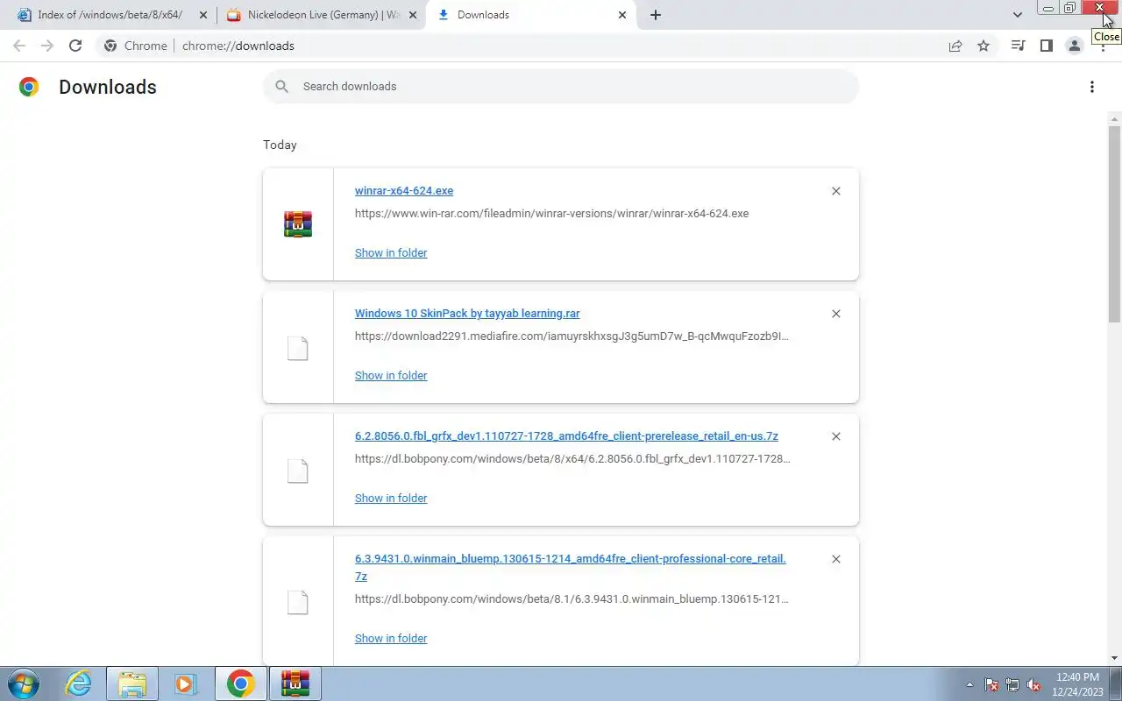Click the bobpony.com beta/8/x64 source URL
This screenshot has width=1122, height=701.
[x=572, y=458]
